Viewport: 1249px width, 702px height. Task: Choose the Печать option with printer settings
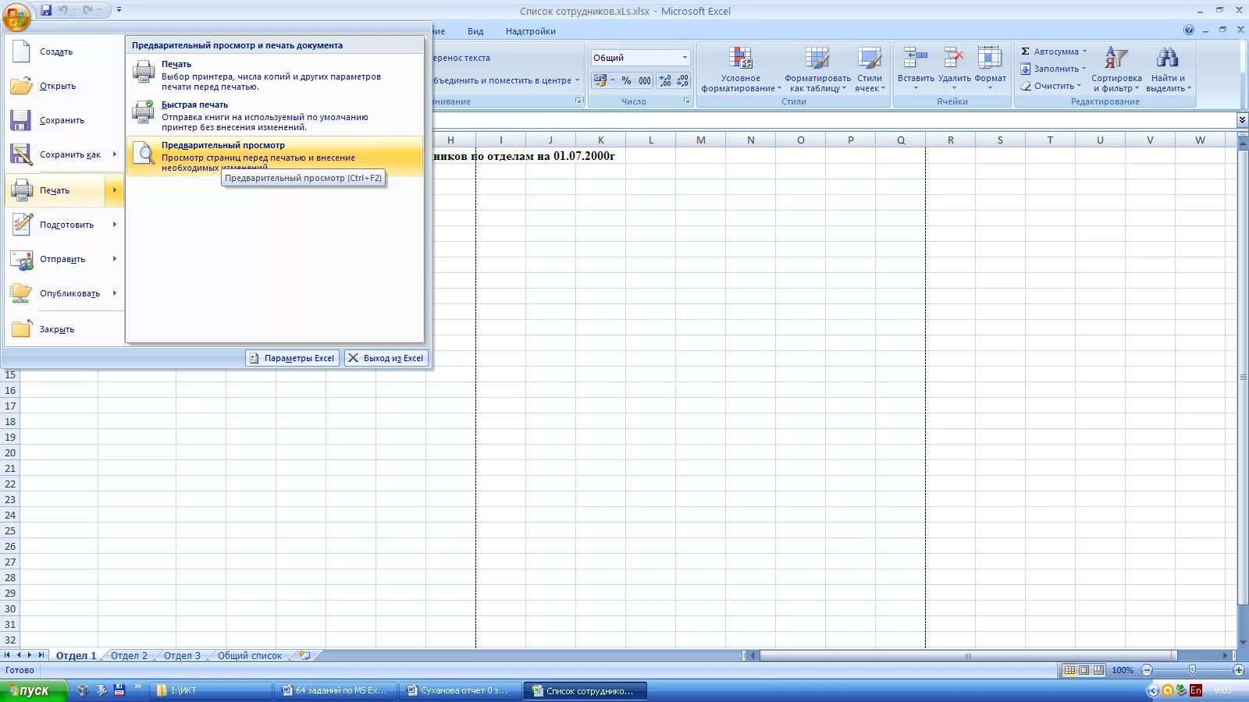[275, 75]
